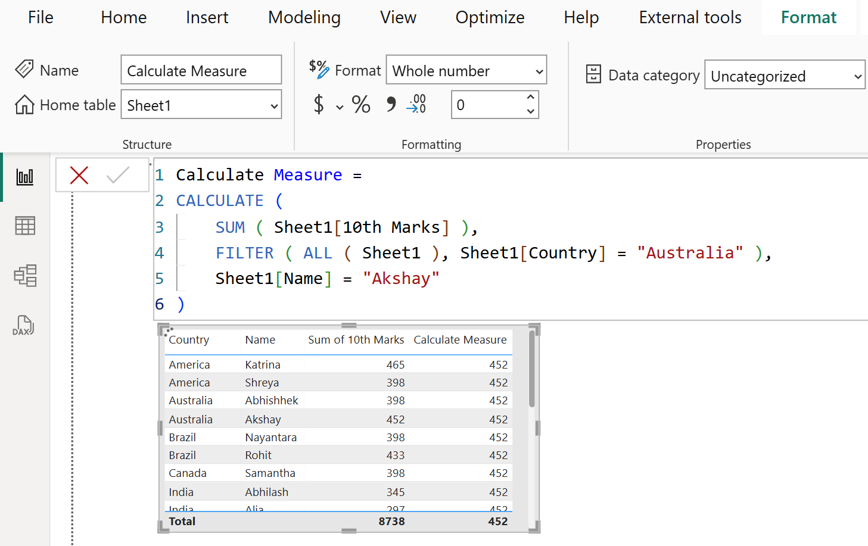Open the Home table dropdown showing Sheet1
Screen dimensions: 868x546
201,104
